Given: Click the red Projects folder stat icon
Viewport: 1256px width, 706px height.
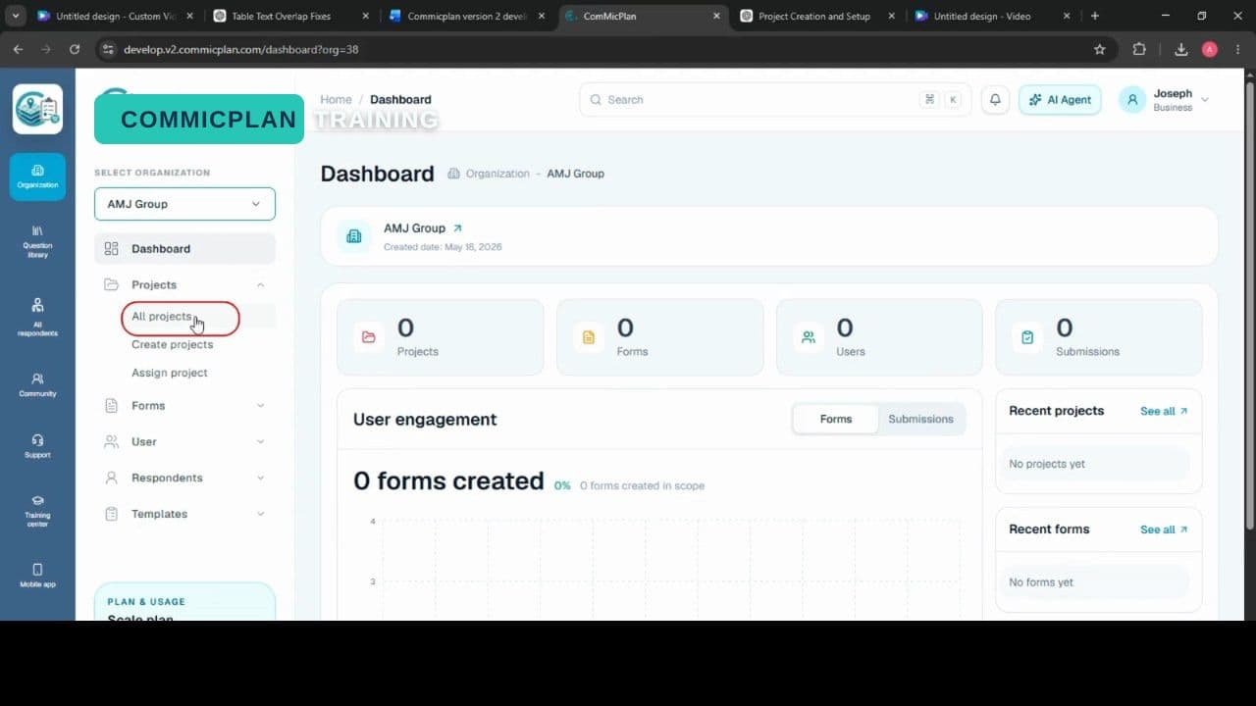Looking at the screenshot, I should pyautogui.click(x=369, y=337).
